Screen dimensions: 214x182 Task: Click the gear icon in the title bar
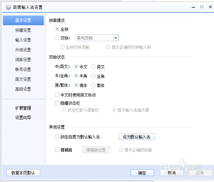coord(9,7)
